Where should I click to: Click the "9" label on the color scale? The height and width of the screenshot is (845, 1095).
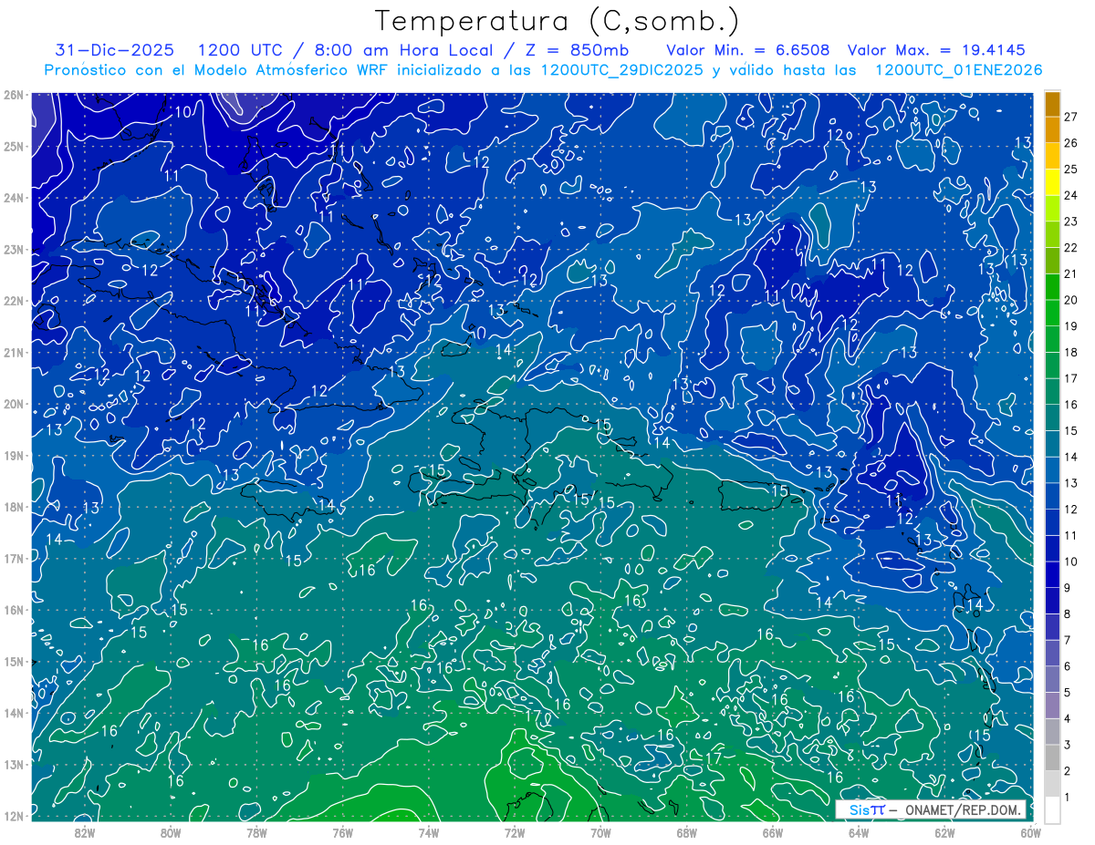[1069, 588]
